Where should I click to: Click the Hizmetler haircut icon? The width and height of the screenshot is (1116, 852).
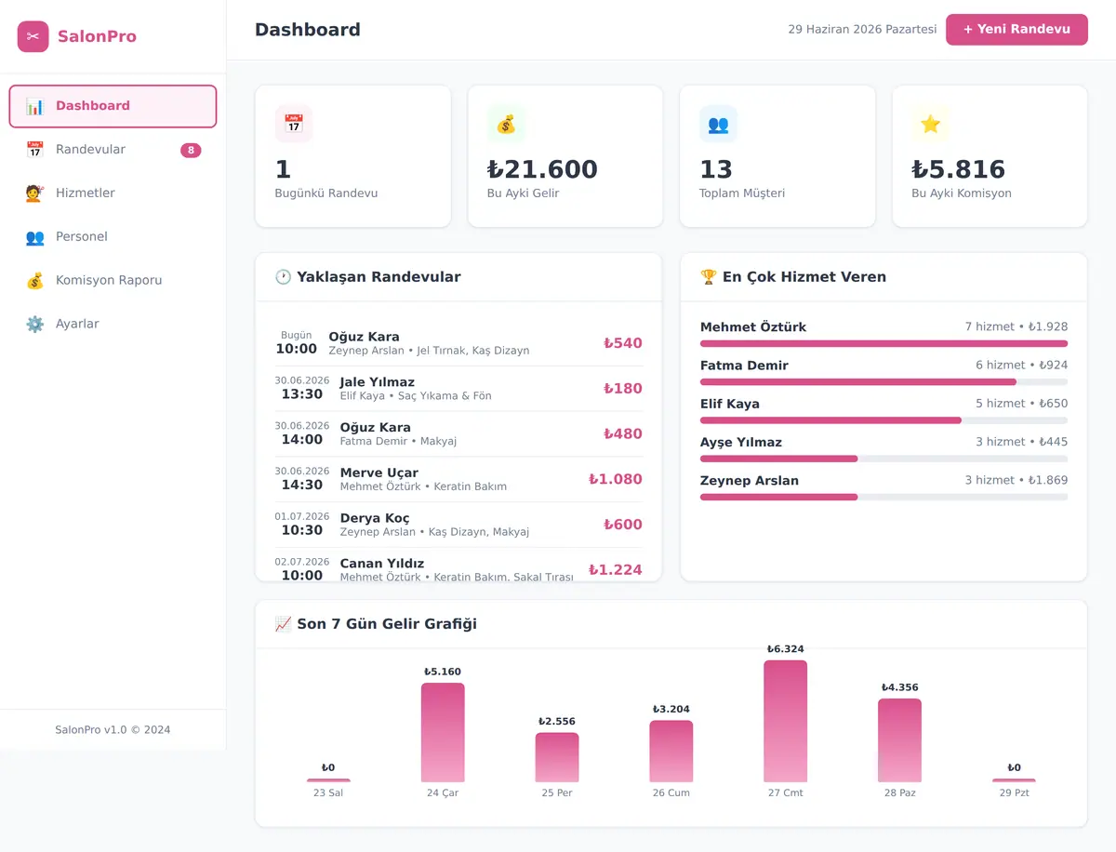(34, 193)
